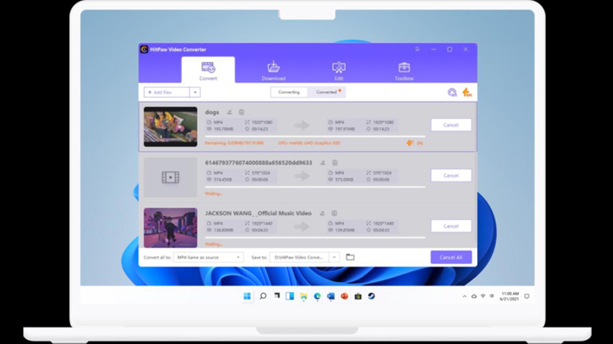
Task: Open the output folder icon
Action: (x=350, y=257)
